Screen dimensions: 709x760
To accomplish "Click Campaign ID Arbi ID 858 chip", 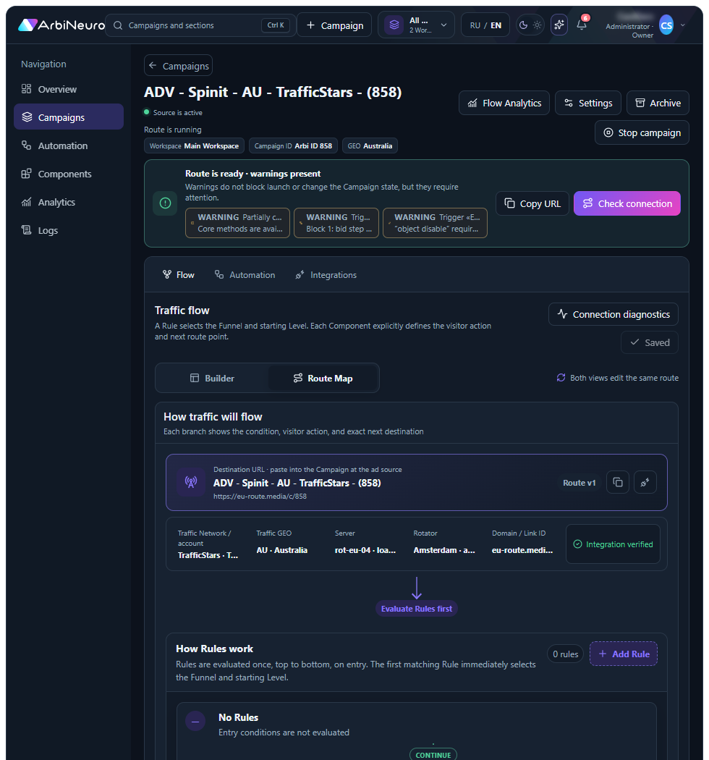I will (x=293, y=146).
